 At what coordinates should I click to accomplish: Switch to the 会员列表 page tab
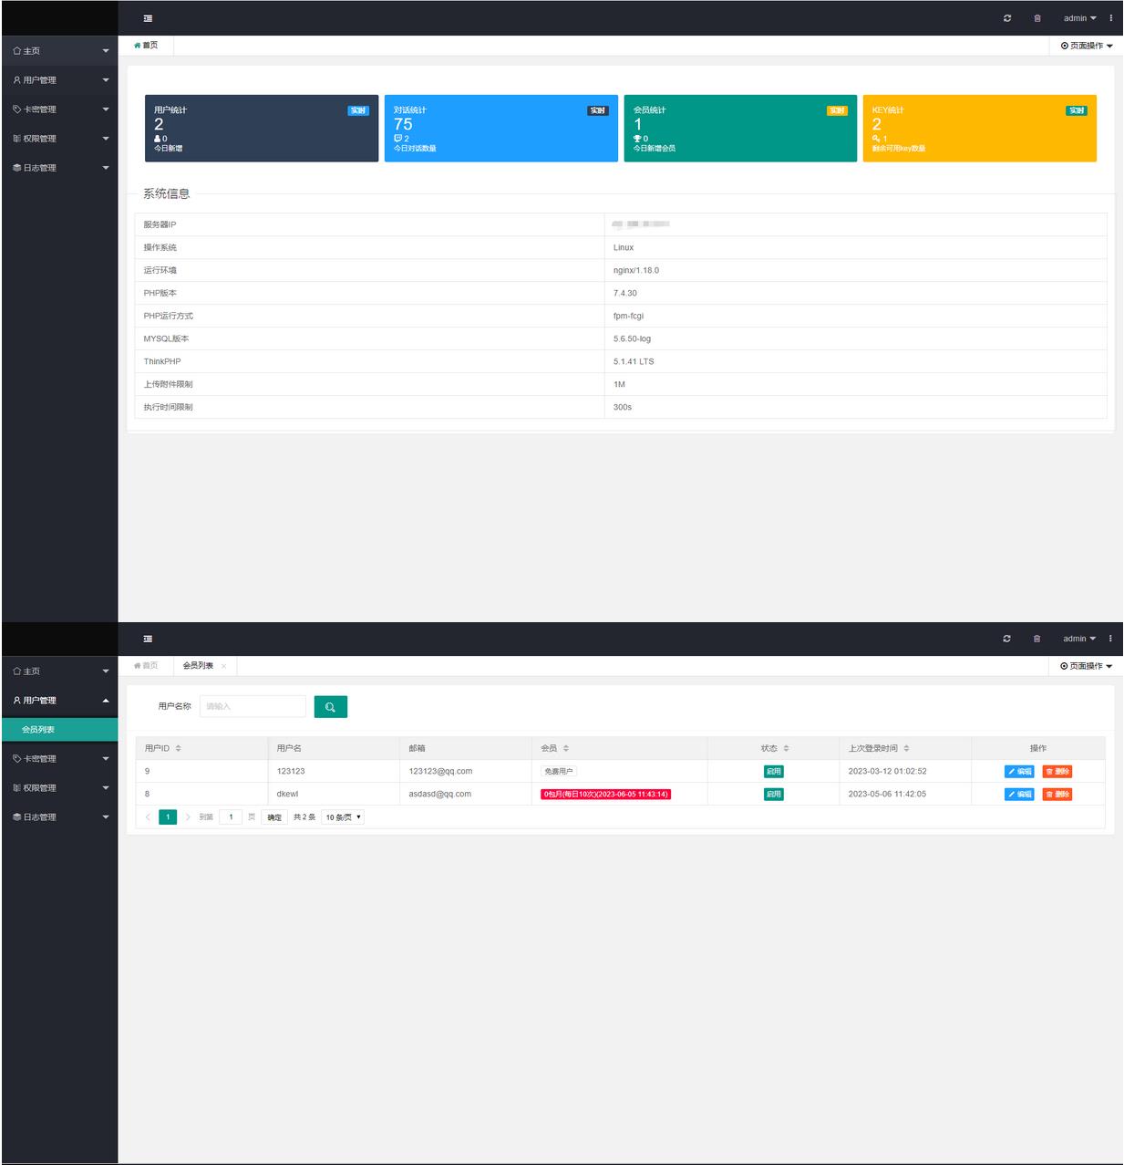198,666
